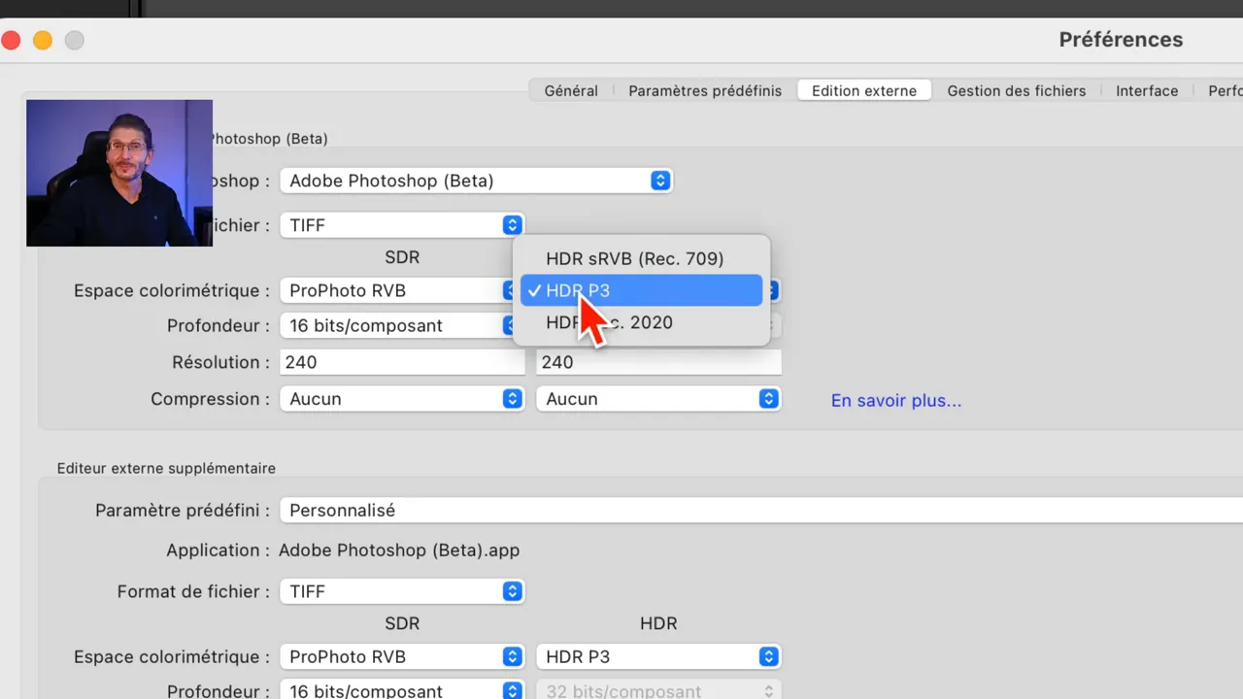Image resolution: width=1243 pixels, height=699 pixels.
Task: Open the Adobe Photoshop (Beta) application dropdown
Action: click(476, 181)
